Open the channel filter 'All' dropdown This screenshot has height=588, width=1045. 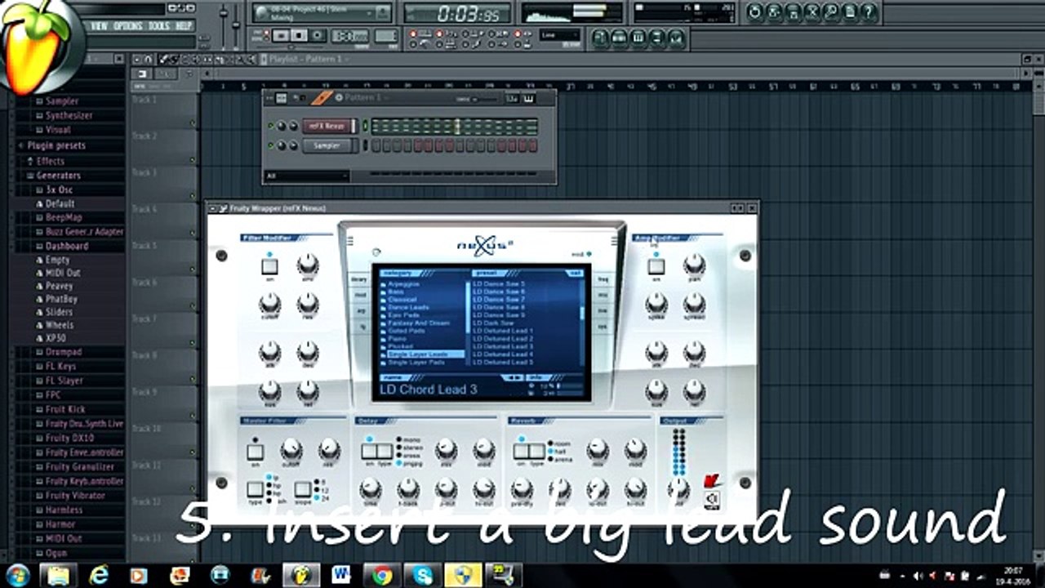coord(306,176)
